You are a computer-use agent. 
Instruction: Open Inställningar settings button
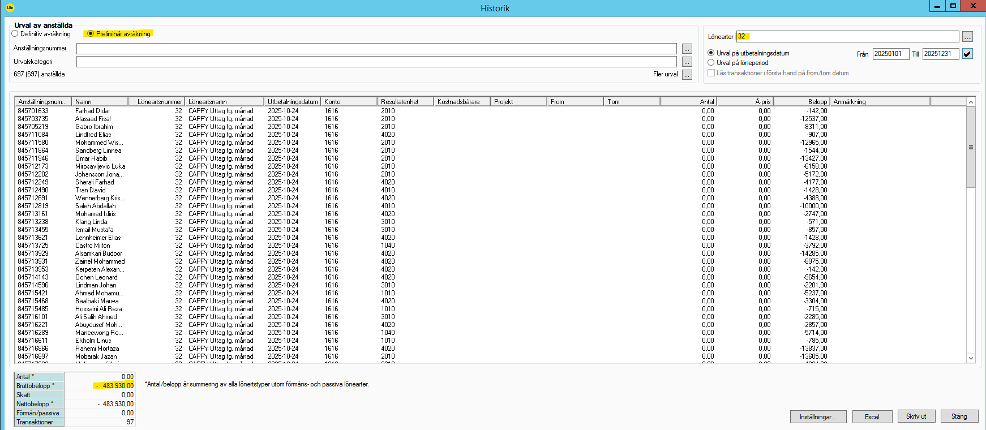(817, 417)
